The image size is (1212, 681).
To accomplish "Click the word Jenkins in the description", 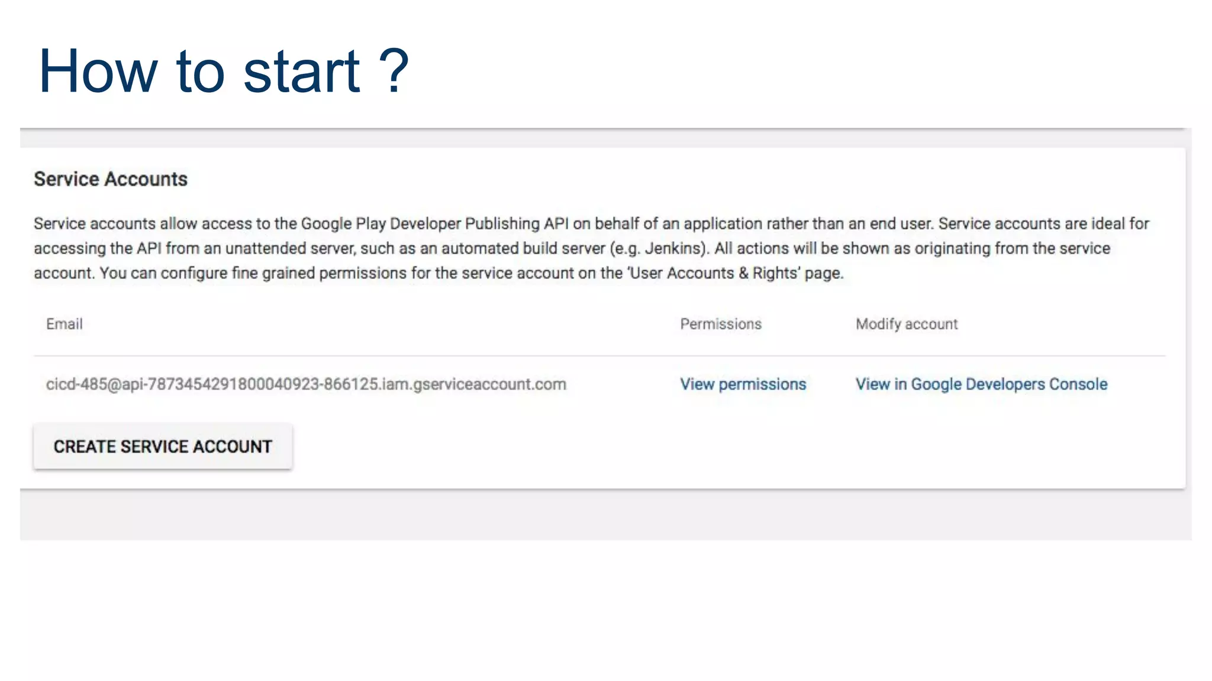I will tap(672, 248).
